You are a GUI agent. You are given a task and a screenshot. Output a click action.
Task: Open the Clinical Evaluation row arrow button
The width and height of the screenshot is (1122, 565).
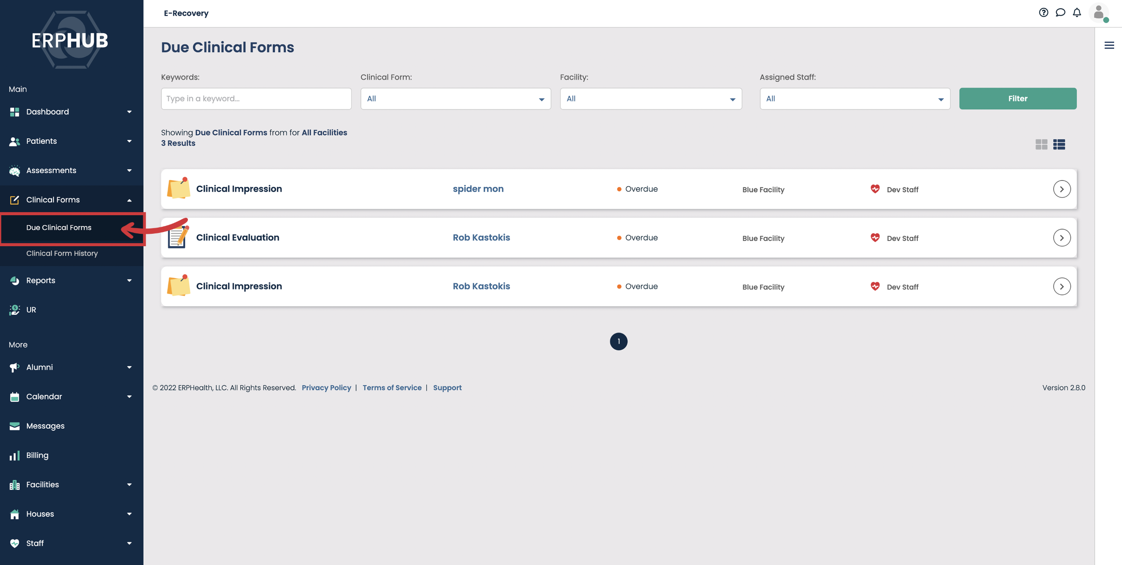(x=1061, y=238)
